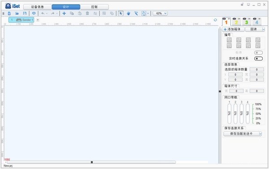Open the undo history dropdown arrow
This screenshot has height=169, width=269.
(47, 13)
